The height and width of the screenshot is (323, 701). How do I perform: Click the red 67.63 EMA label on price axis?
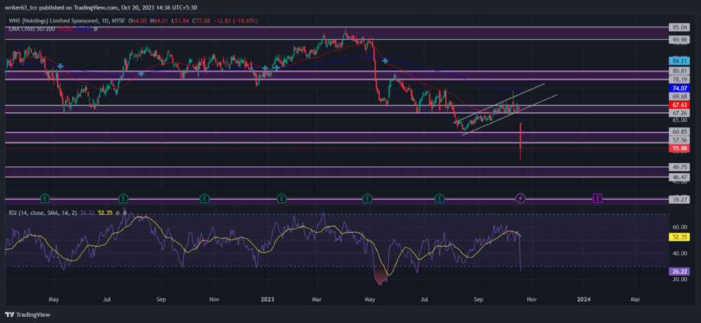(x=678, y=105)
